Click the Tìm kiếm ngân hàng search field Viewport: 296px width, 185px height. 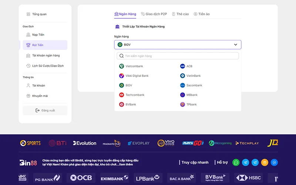tap(180, 56)
